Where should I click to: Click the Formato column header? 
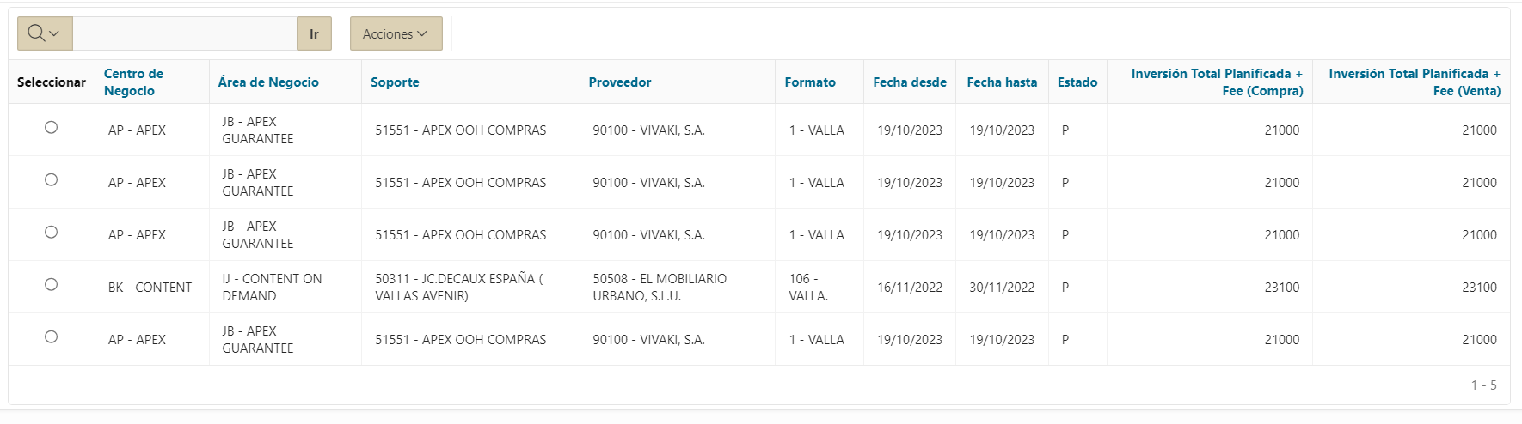pos(810,82)
